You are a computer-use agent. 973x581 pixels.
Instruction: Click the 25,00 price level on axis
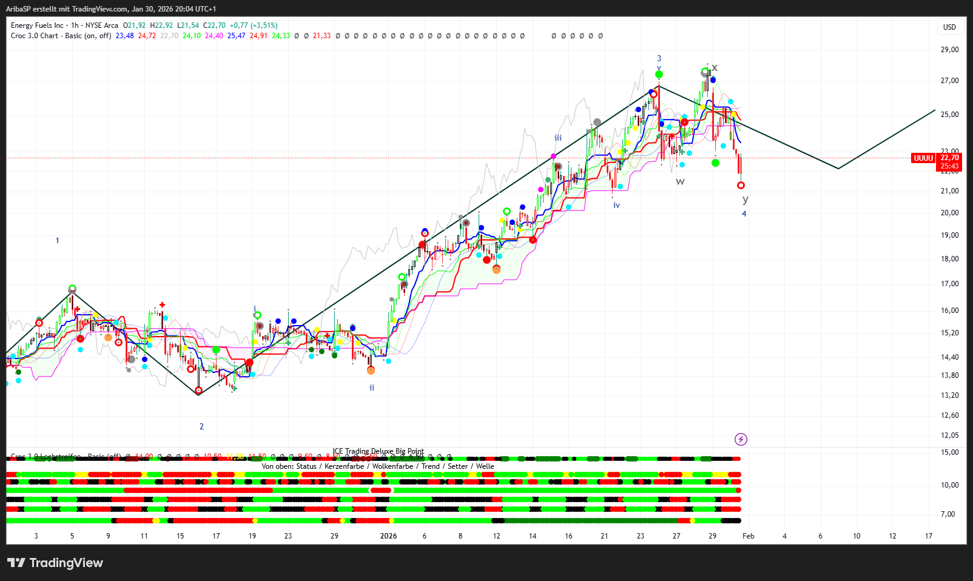tap(949, 115)
